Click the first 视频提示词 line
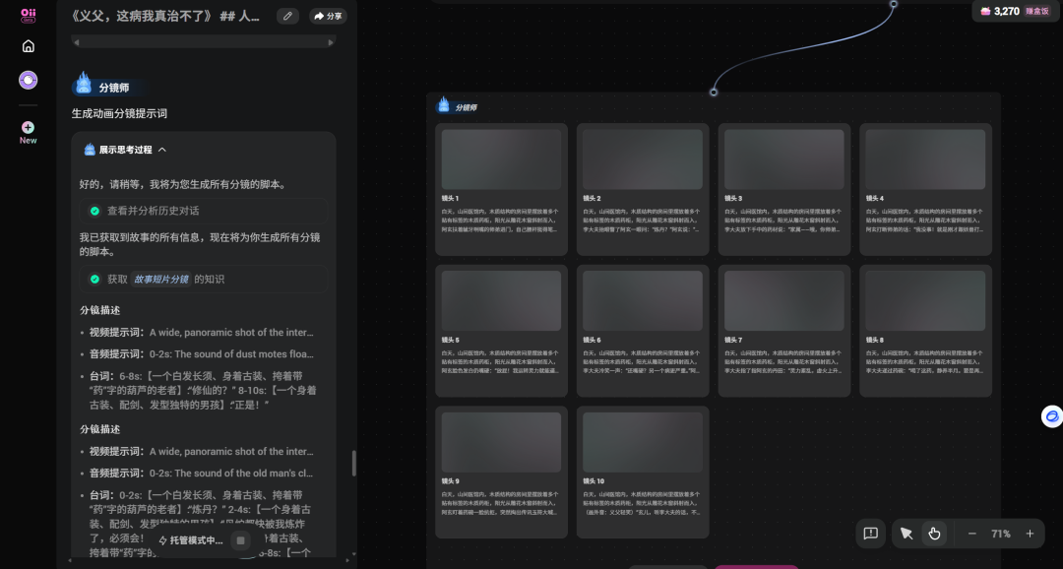This screenshot has height=569, width=1063. pyautogui.click(x=202, y=333)
